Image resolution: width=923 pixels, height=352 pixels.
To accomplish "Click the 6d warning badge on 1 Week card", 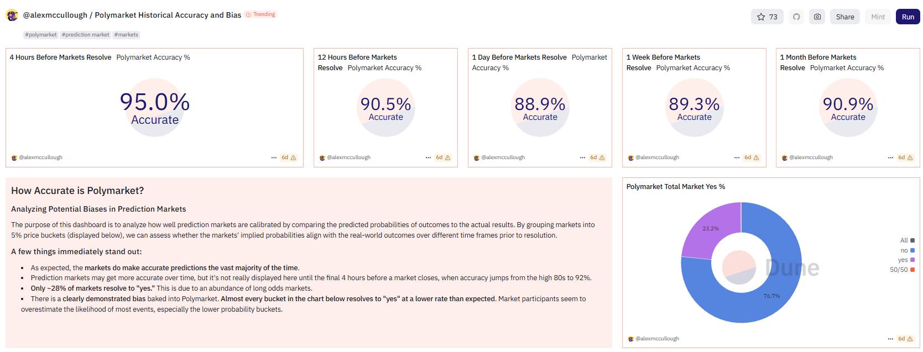I will 752,157.
